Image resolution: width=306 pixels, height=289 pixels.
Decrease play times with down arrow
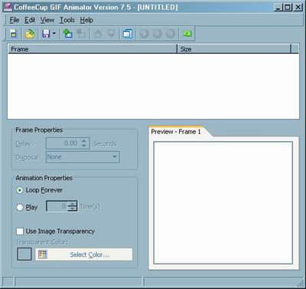[x=73, y=209]
